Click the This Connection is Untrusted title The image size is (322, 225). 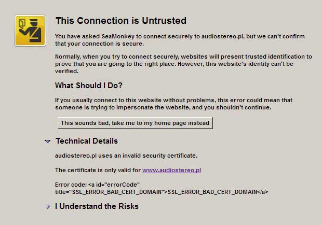121,21
